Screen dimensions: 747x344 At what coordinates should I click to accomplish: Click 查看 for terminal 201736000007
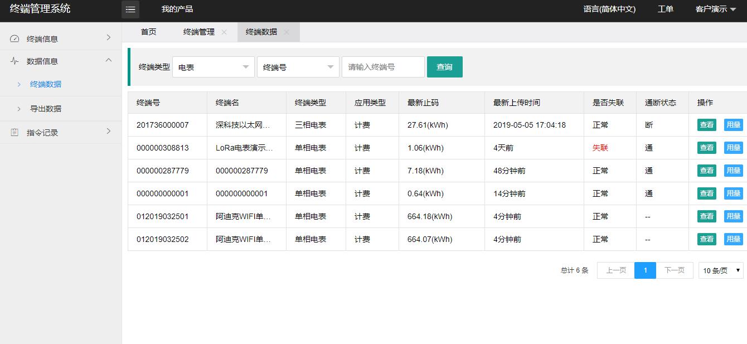pyautogui.click(x=706, y=125)
